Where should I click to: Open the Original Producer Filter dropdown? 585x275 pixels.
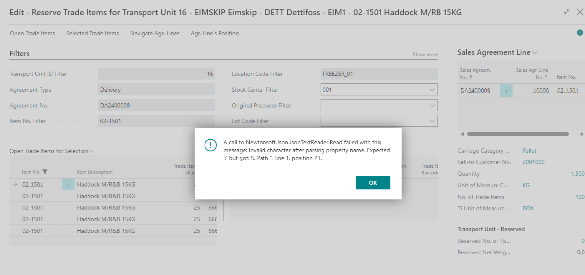tap(432, 106)
